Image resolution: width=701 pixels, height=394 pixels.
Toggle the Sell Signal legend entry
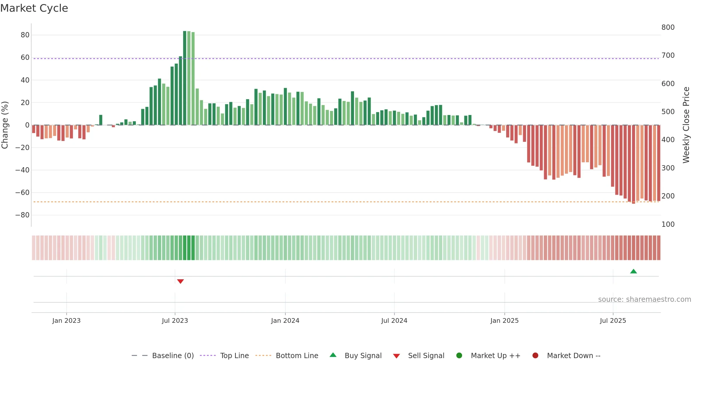click(419, 355)
